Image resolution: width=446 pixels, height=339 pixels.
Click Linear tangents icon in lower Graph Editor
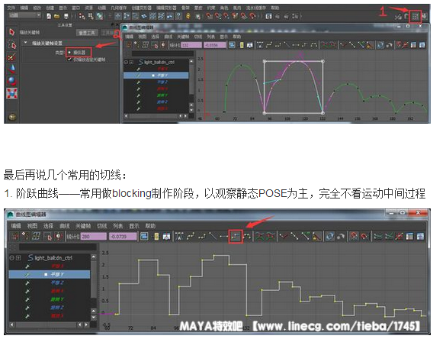point(213,236)
